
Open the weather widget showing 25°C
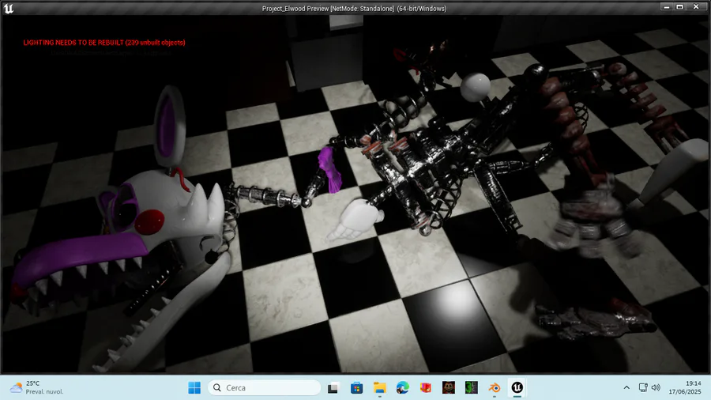point(37,388)
